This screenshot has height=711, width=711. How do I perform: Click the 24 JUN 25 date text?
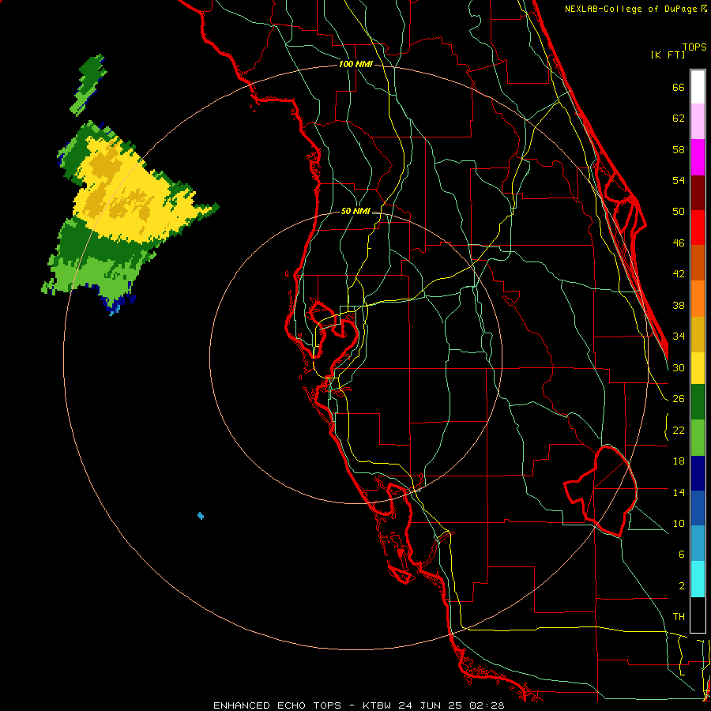tap(431, 705)
